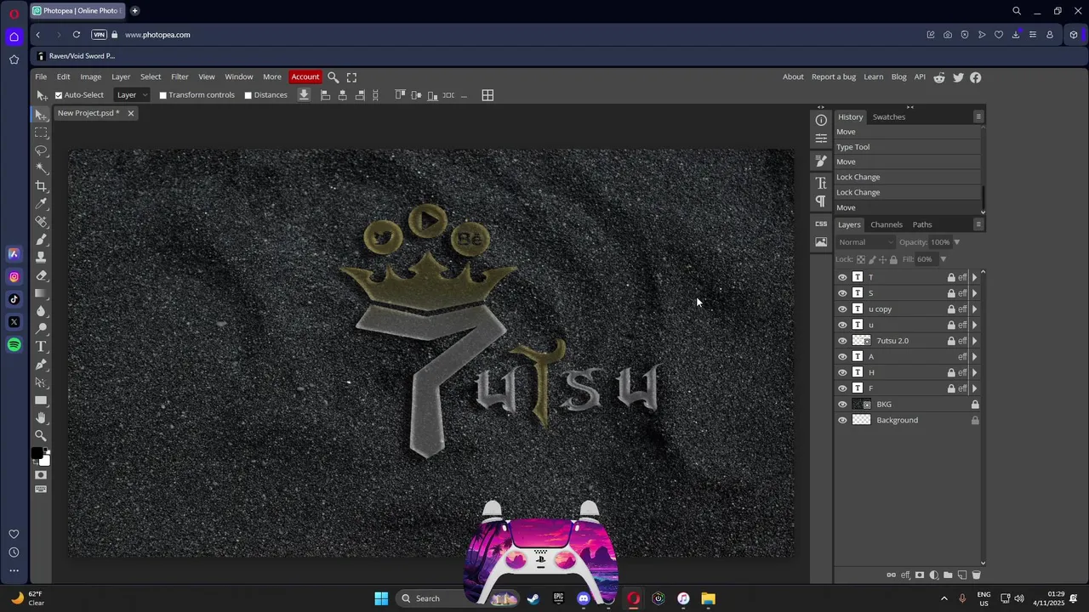Open the Fill dropdown arrow
This screenshot has width=1089, height=612.
point(943,259)
